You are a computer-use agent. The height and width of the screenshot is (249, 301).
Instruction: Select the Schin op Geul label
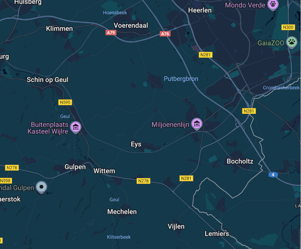47,80
